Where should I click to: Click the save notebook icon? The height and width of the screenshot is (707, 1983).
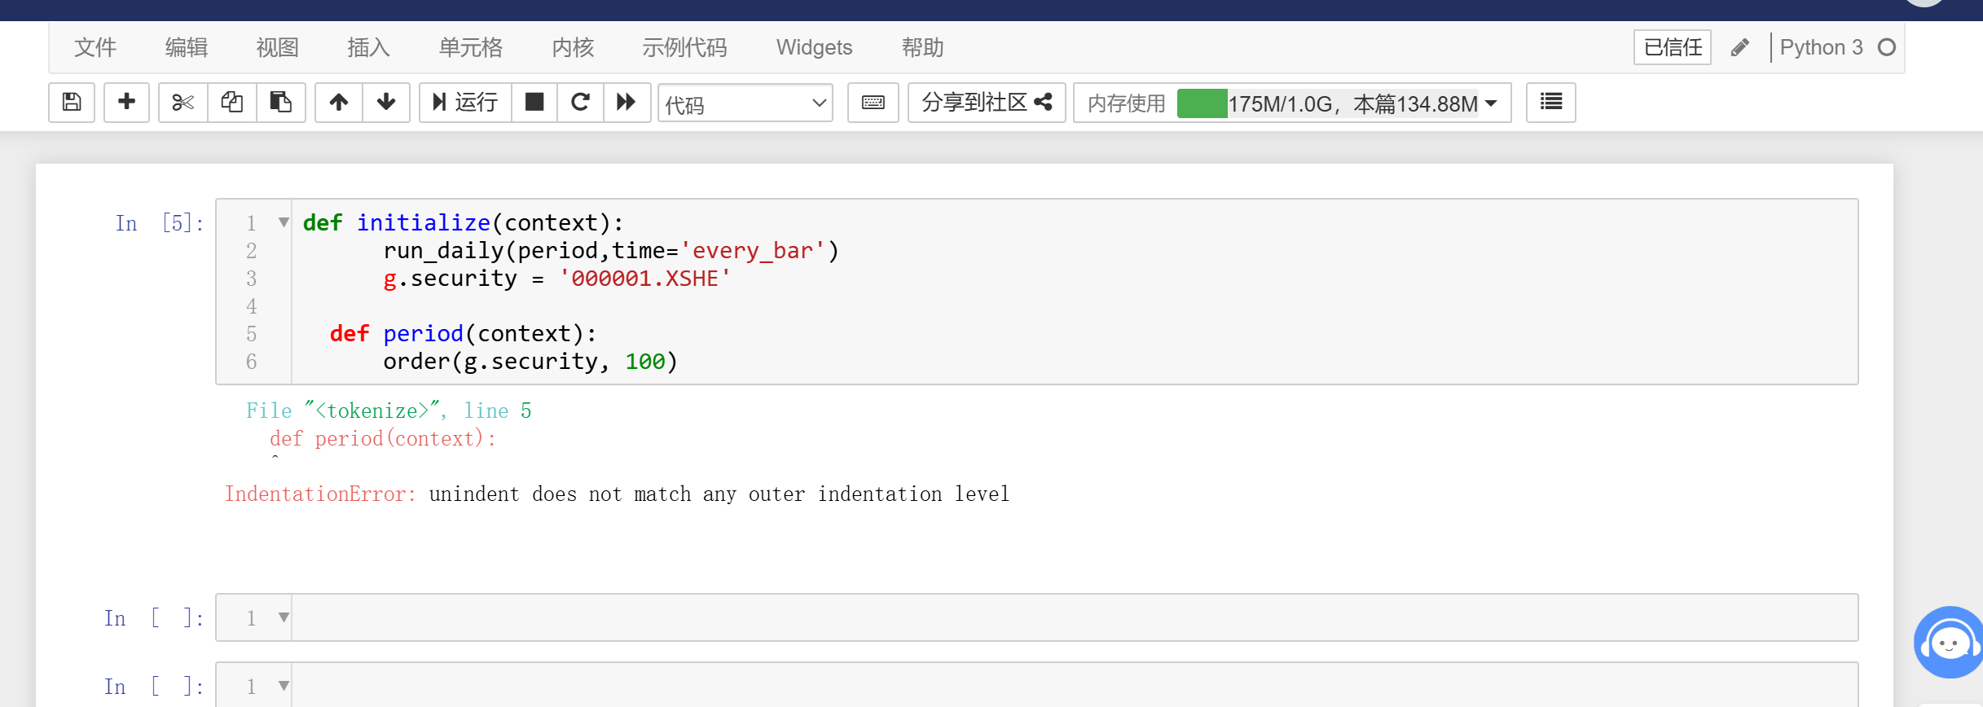coord(72,103)
